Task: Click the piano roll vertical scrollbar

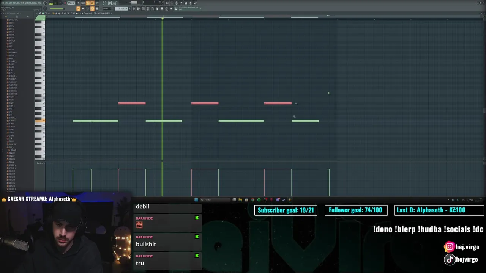Action: (484, 111)
